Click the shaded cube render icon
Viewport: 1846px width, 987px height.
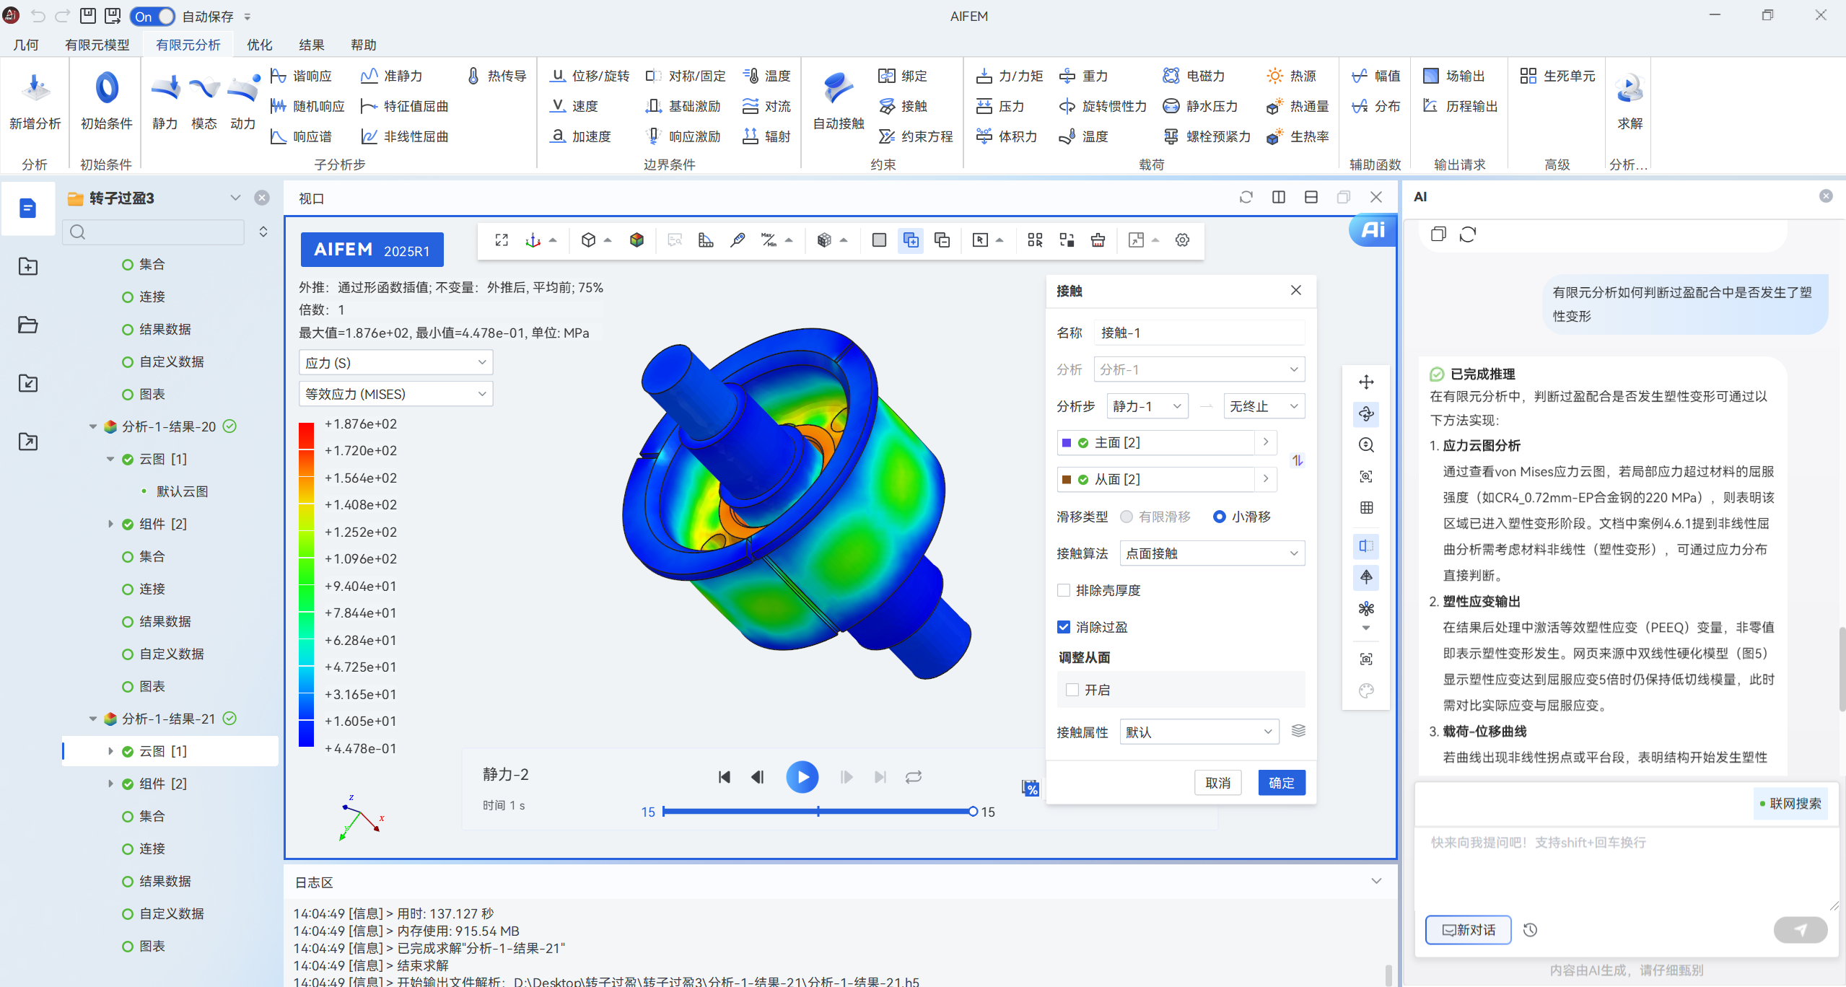637,240
